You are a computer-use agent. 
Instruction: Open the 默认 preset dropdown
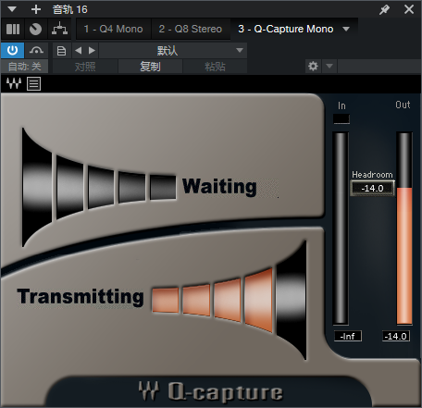point(173,51)
